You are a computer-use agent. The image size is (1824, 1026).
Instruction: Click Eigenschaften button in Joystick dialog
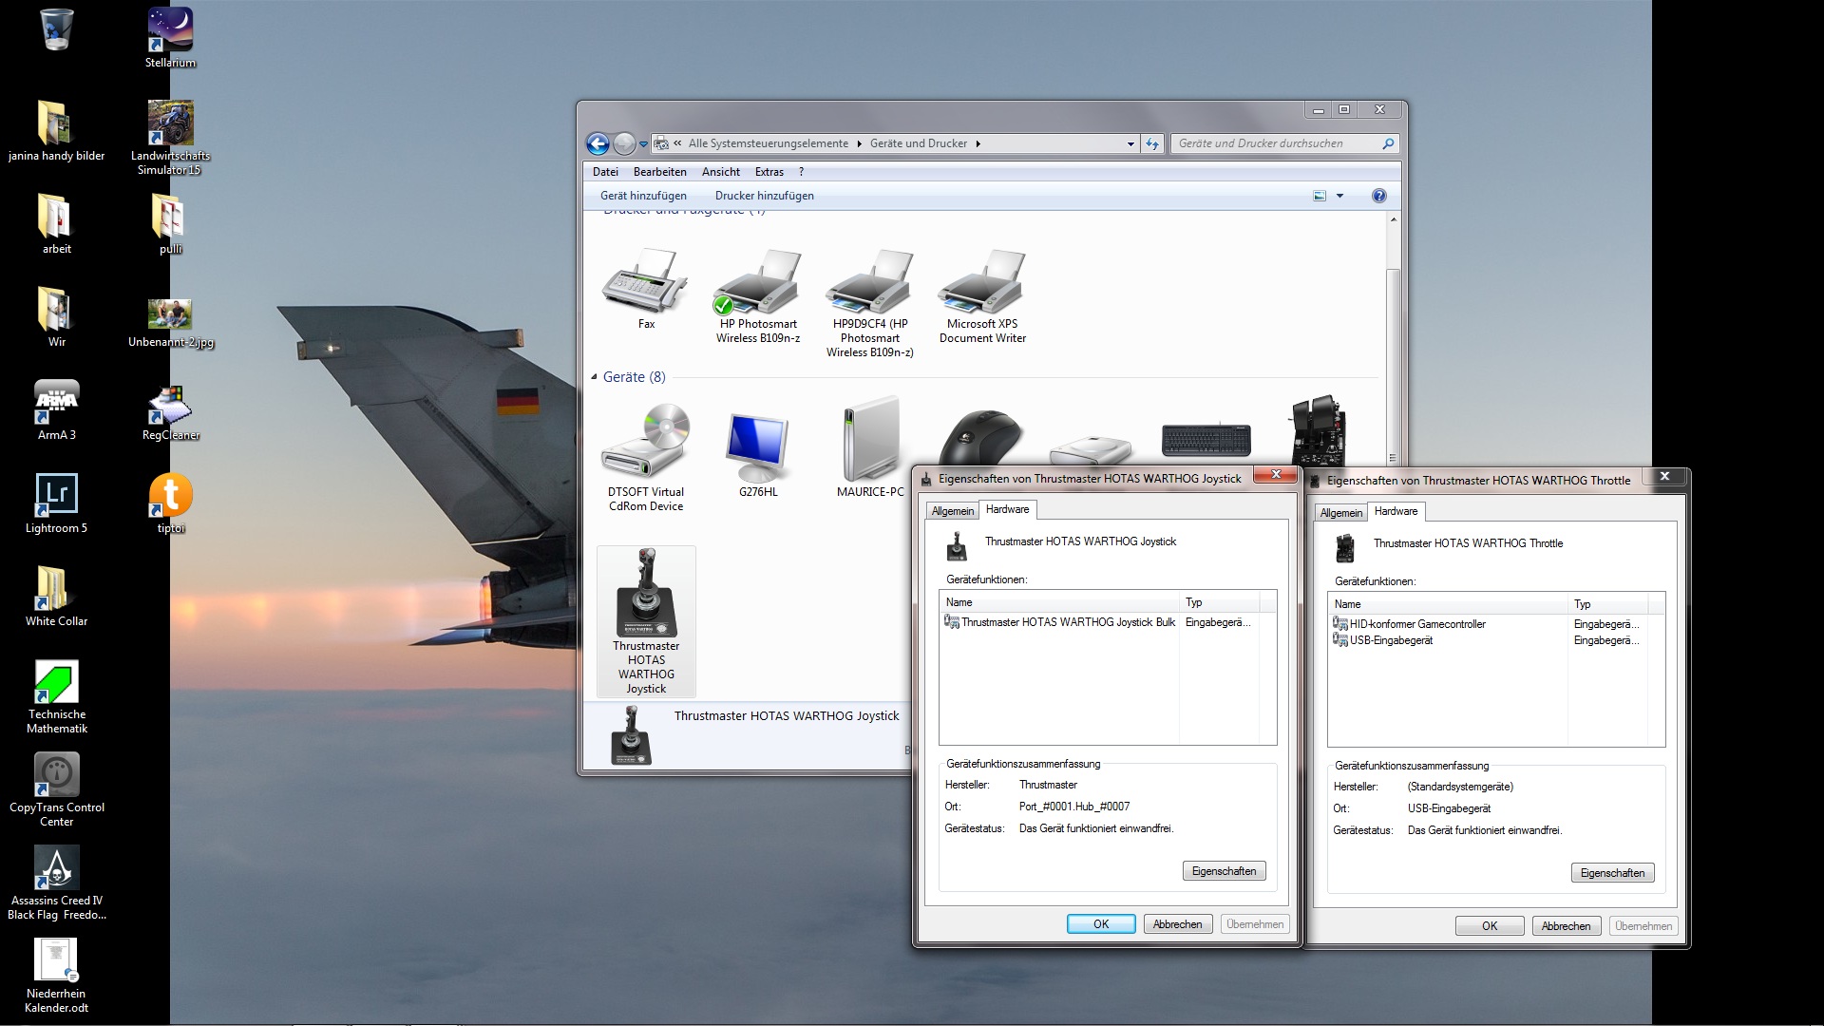pyautogui.click(x=1225, y=871)
